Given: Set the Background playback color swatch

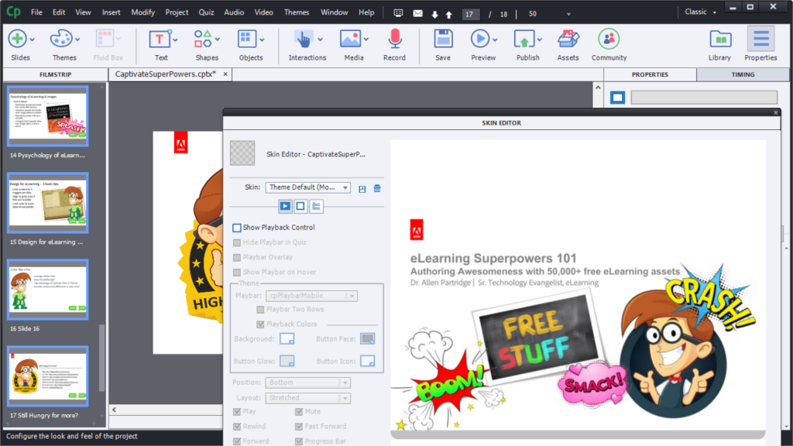Looking at the screenshot, I should (286, 338).
